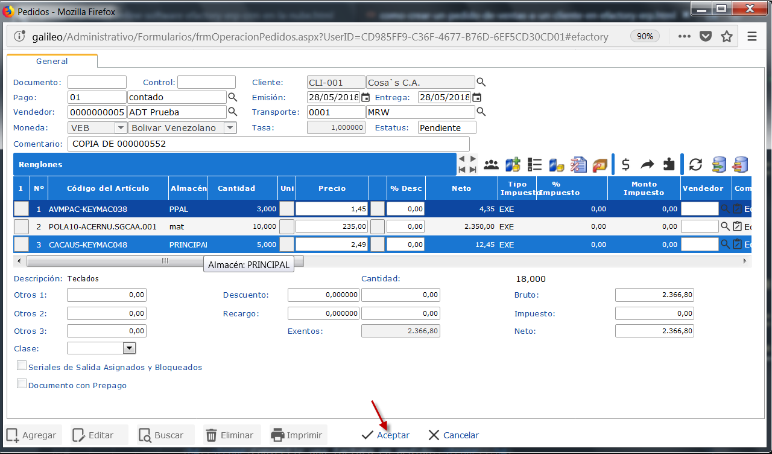
Task: Click the site information icon in address bar
Action: pyautogui.click(x=19, y=36)
